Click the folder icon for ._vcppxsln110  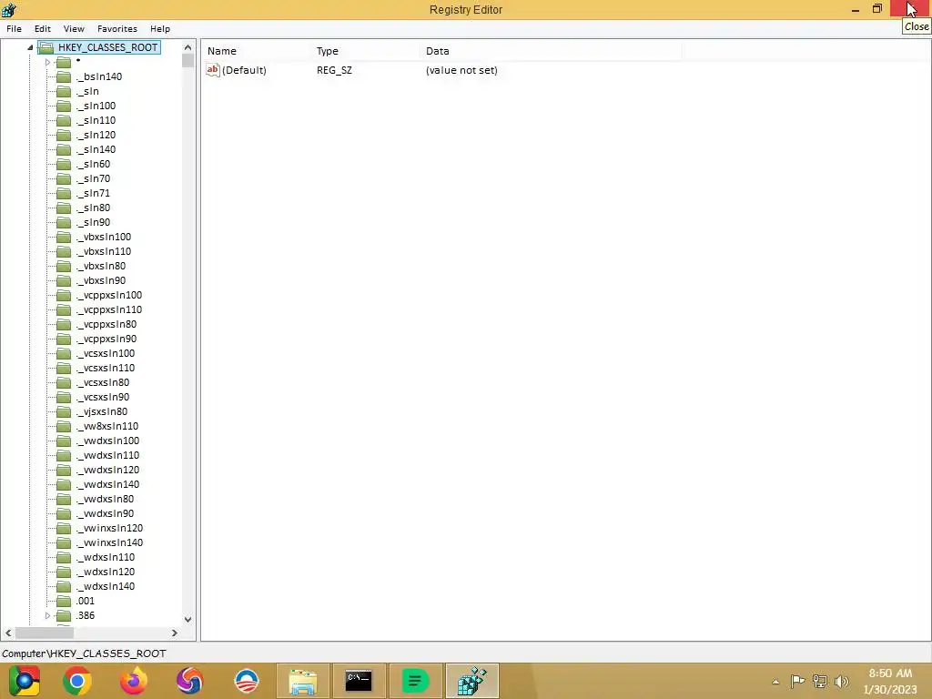64,309
